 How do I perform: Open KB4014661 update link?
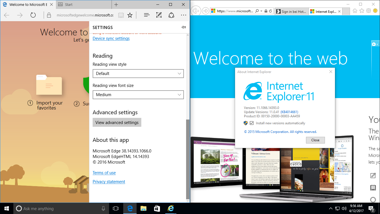[x=289, y=112]
